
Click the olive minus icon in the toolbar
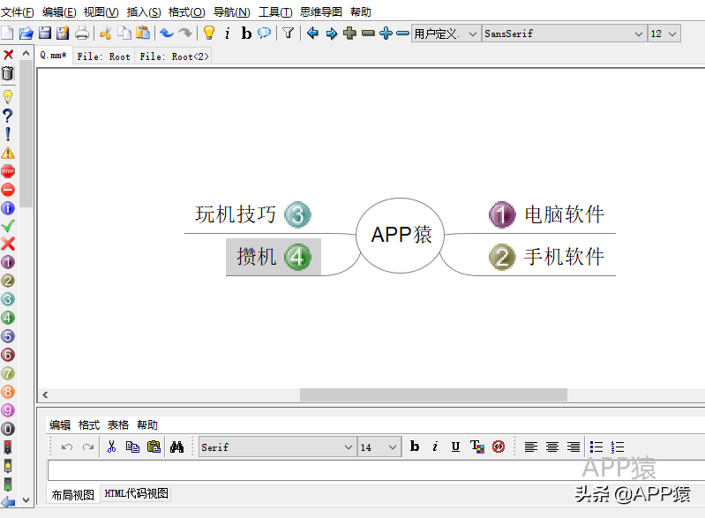click(368, 34)
